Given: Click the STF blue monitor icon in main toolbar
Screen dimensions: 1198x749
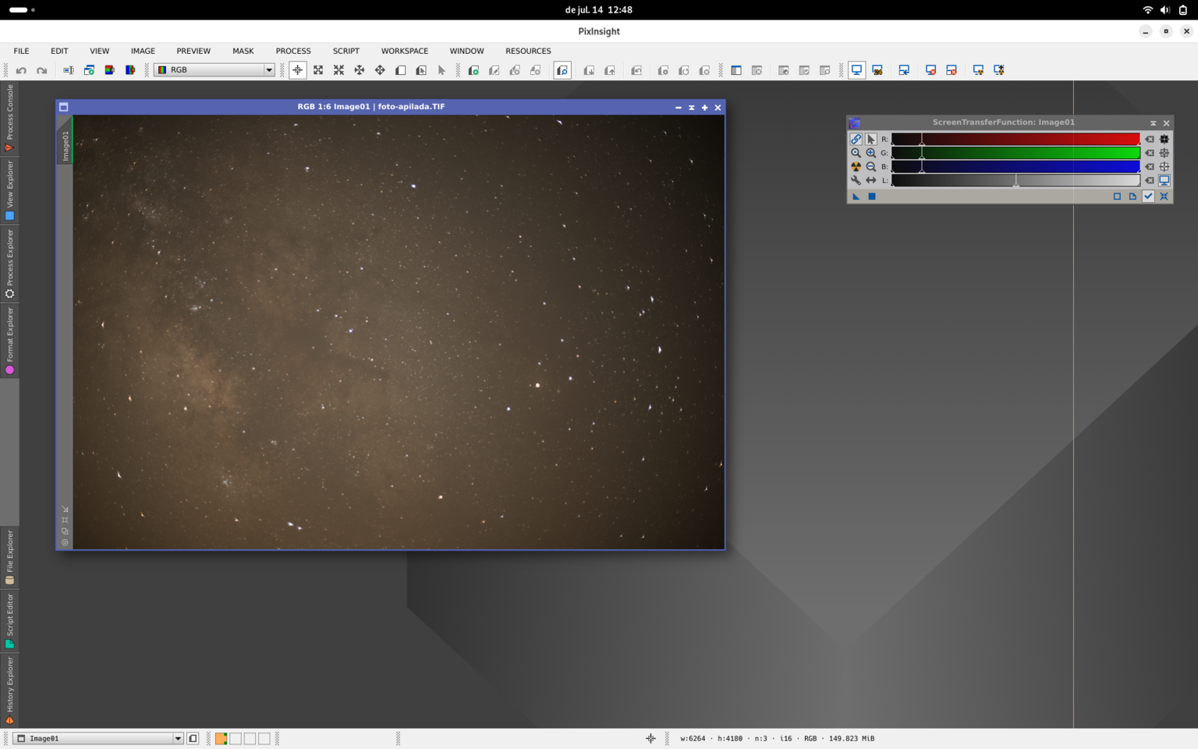Looking at the screenshot, I should click(x=856, y=70).
